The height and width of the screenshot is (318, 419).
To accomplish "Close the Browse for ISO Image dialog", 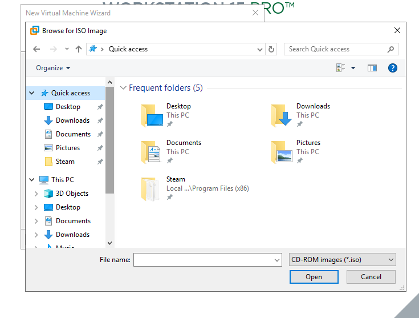I will point(397,30).
